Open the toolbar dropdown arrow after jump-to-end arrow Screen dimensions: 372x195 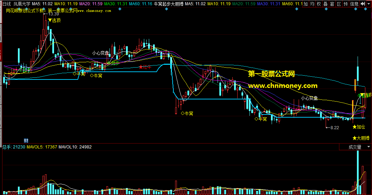click(x=369, y=4)
